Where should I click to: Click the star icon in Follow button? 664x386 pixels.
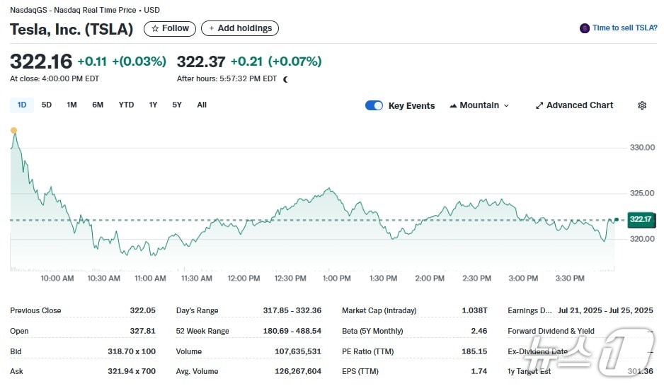tap(155, 28)
